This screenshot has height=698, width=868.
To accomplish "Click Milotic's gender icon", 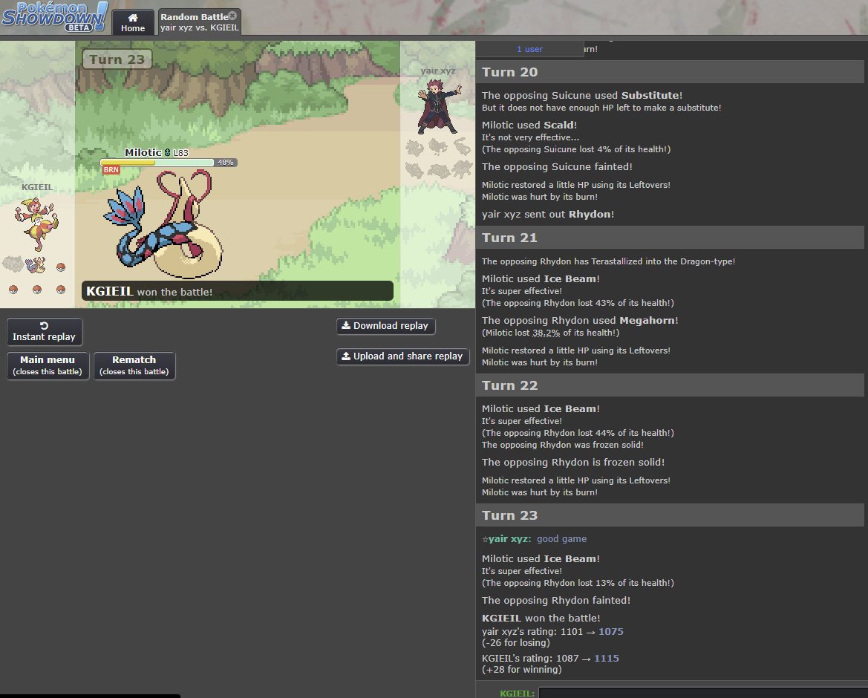I will [167, 152].
